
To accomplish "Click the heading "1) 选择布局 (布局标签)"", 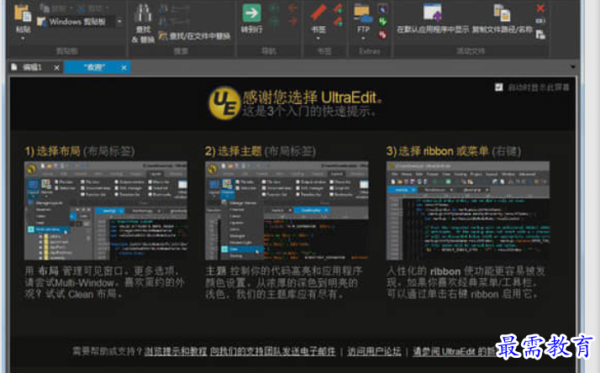I will [80, 151].
